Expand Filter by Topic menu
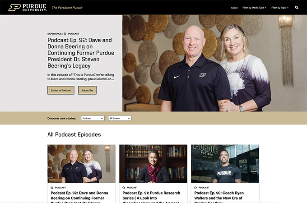307x203 pixels. (280, 8)
